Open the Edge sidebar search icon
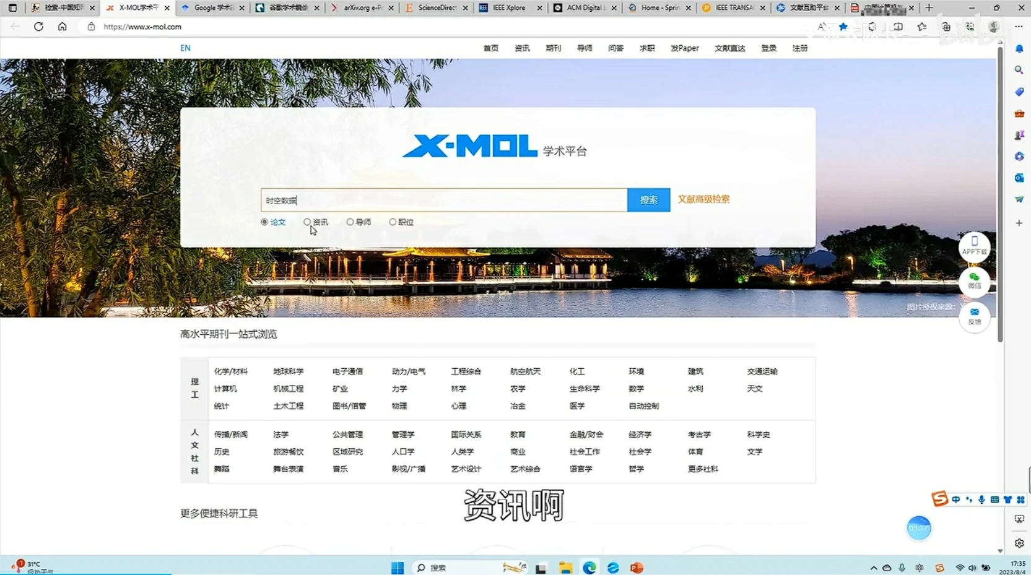Viewport: 1031px width, 575px height. pos(1019,70)
